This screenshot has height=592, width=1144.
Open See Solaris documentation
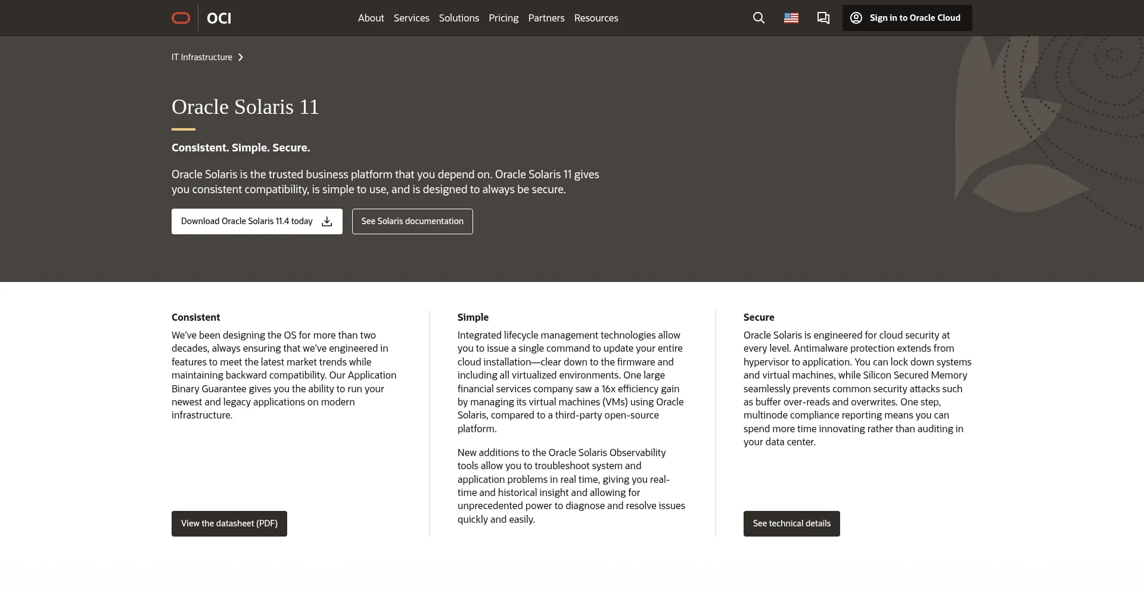(412, 221)
